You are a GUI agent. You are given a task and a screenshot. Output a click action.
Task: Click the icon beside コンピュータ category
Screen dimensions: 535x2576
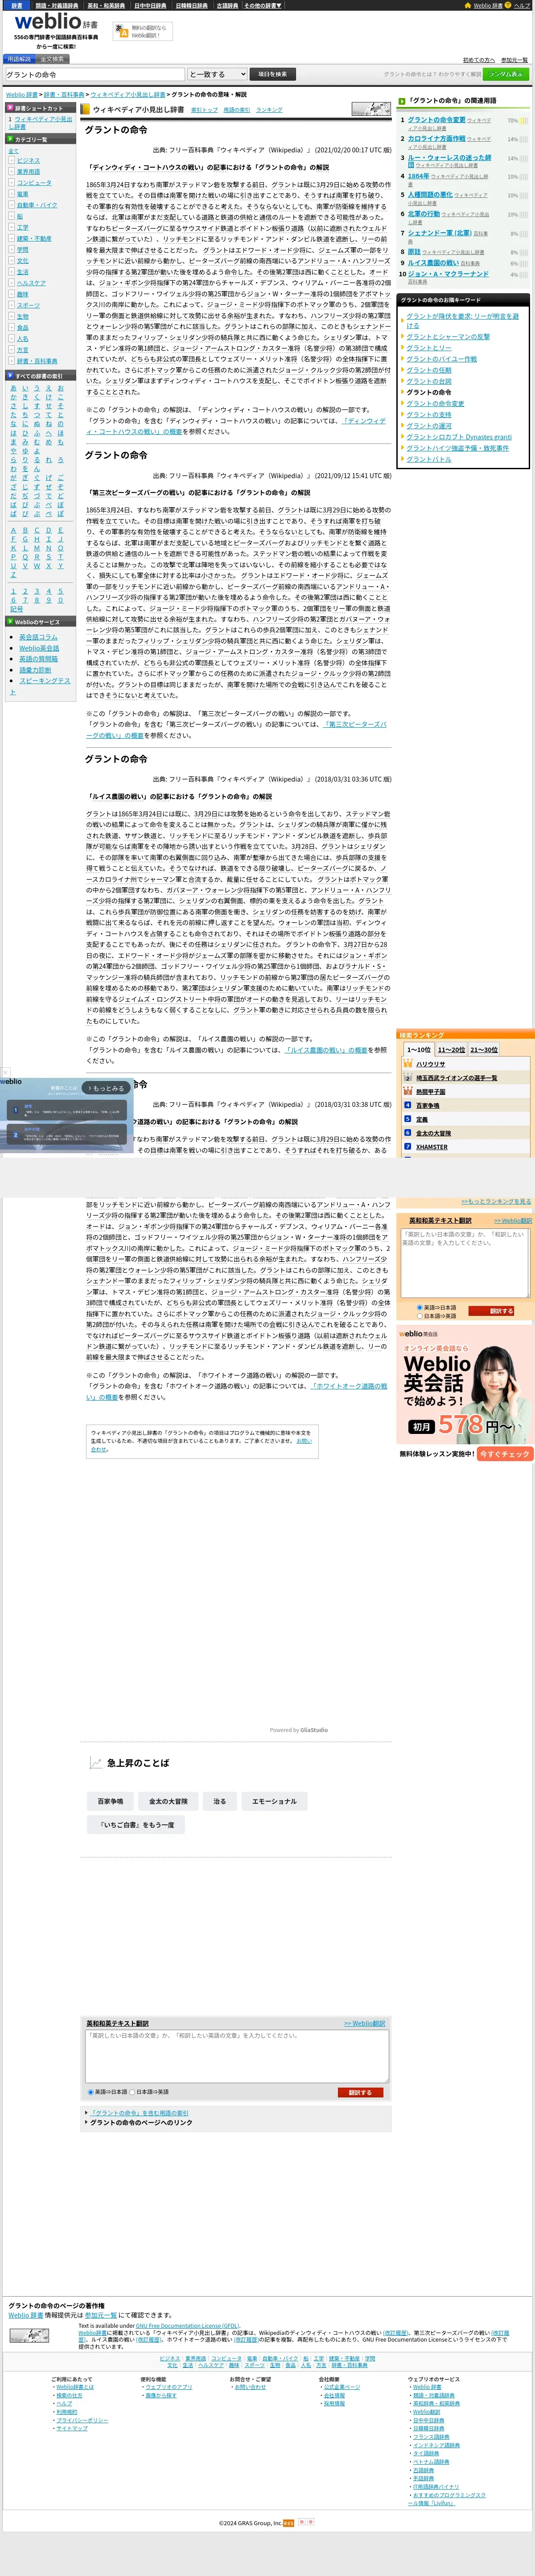(x=12, y=183)
